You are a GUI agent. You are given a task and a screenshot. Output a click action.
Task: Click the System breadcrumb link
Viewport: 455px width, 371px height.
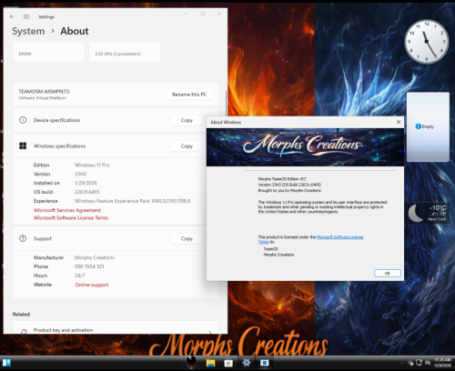point(28,31)
